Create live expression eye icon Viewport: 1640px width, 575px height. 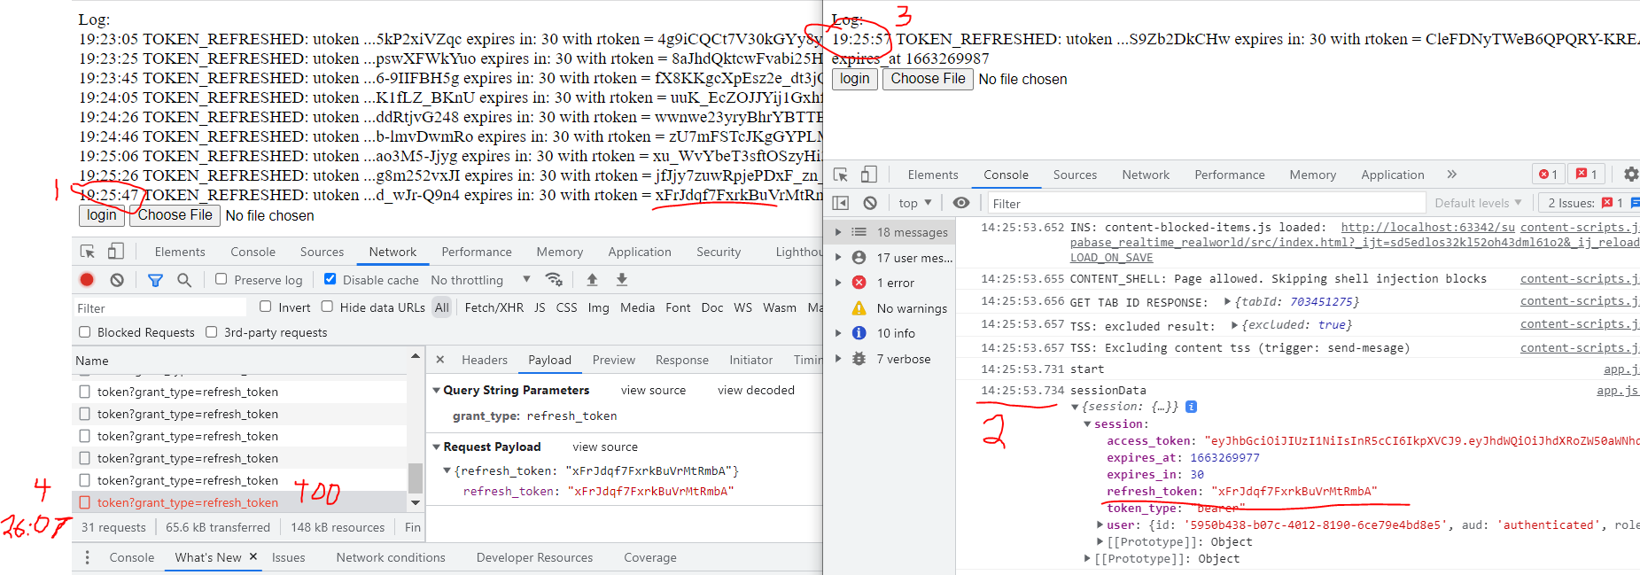[960, 203]
